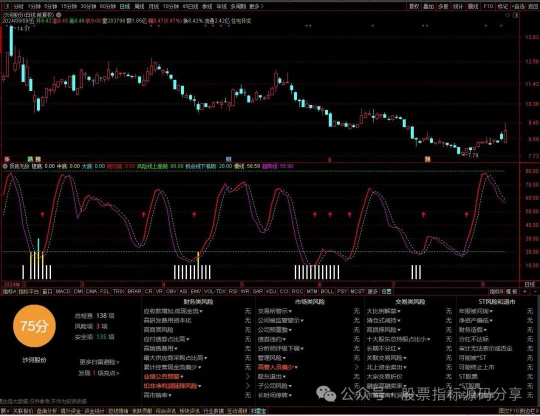Toggle the 侧边栏» sidebar

pyautogui.click(x=529, y=411)
